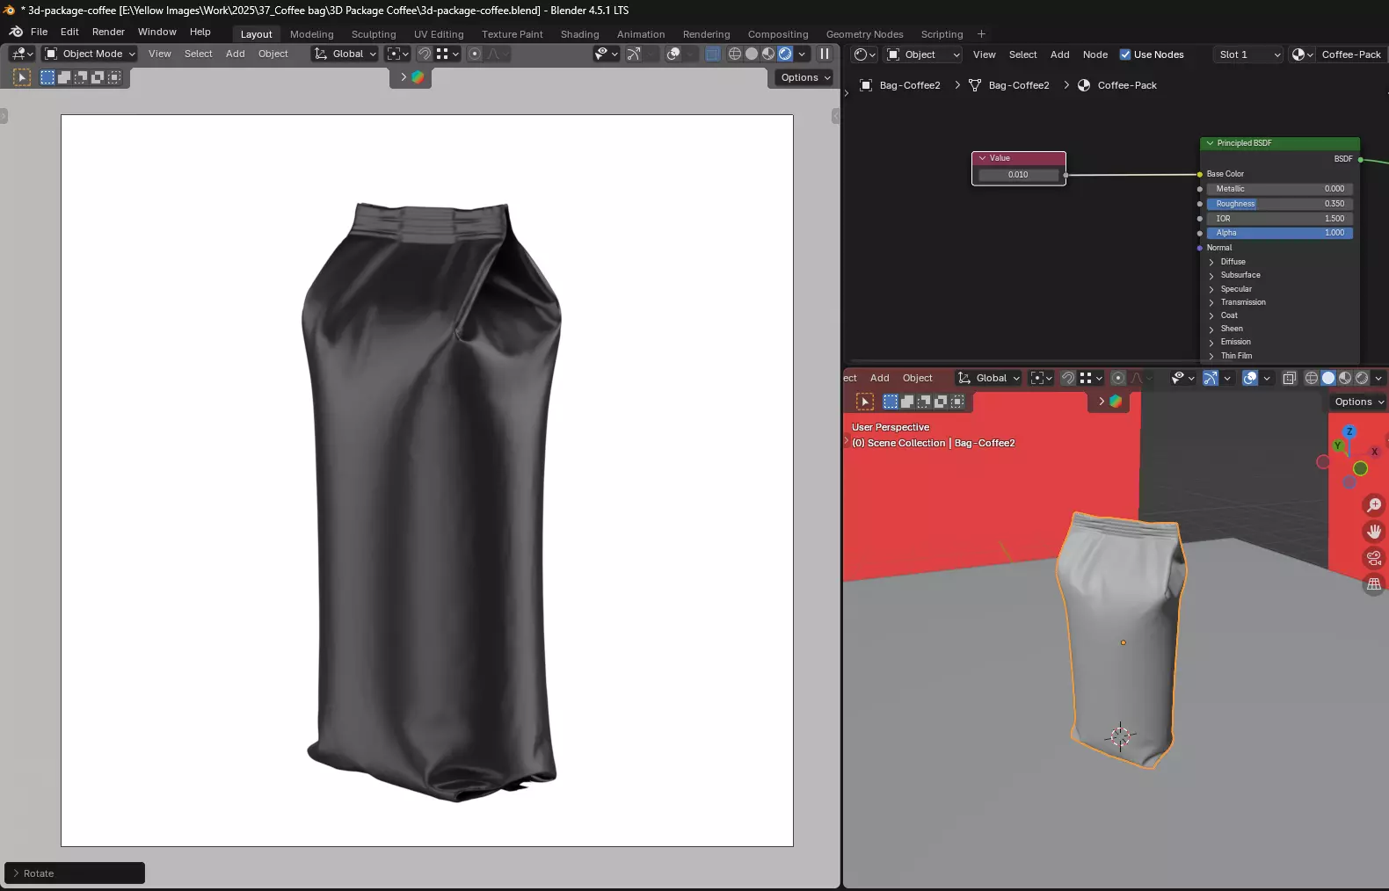The width and height of the screenshot is (1389, 891).
Task: Choose Invert Selection mode in left viewport
Action: click(x=98, y=77)
